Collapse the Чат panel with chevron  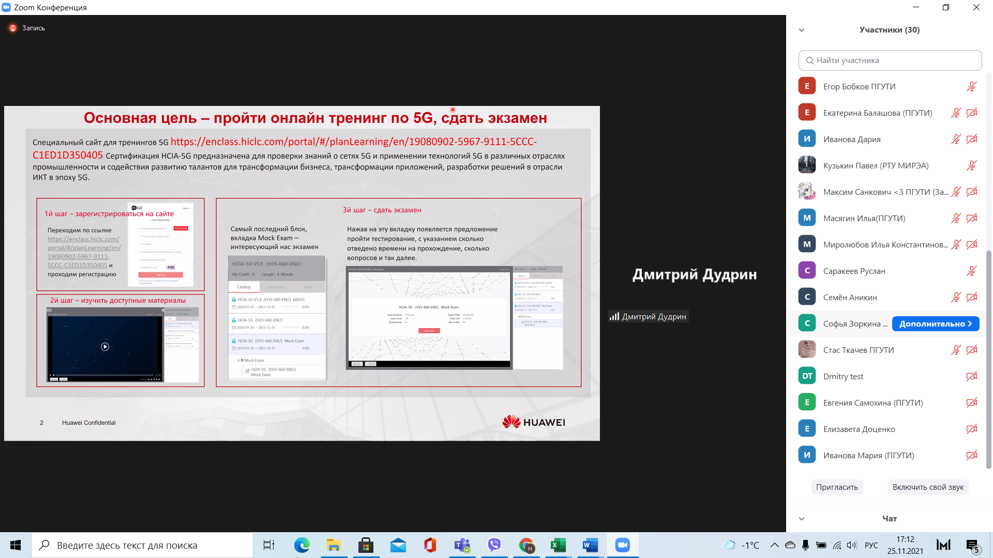click(802, 519)
